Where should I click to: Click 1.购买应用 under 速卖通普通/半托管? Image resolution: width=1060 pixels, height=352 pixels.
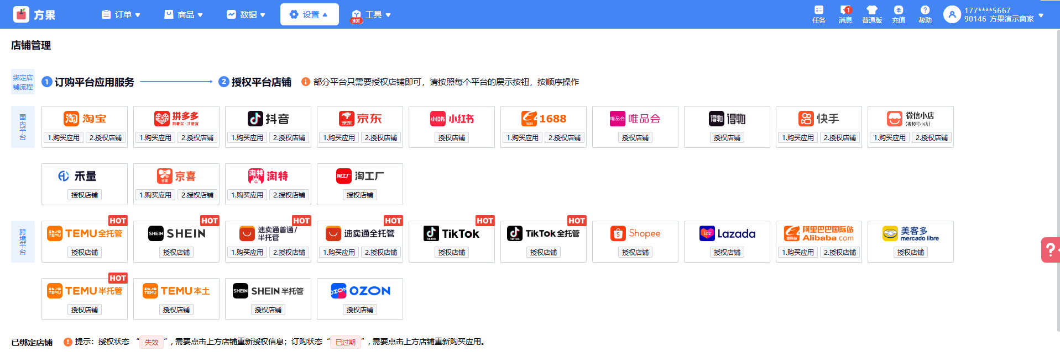tap(247, 252)
